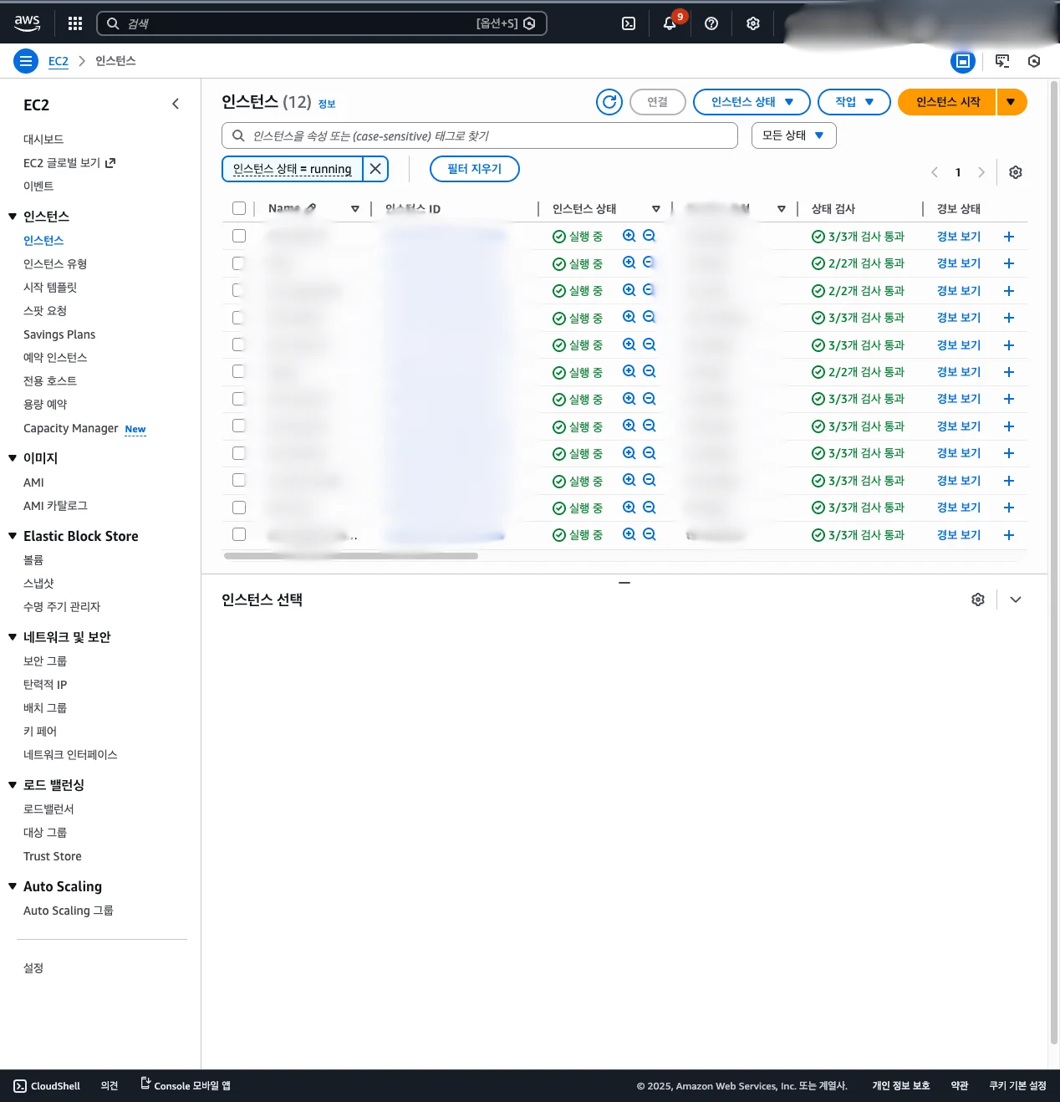Check the last instance row checkbox
This screenshot has height=1102, width=1060.
coord(239,534)
